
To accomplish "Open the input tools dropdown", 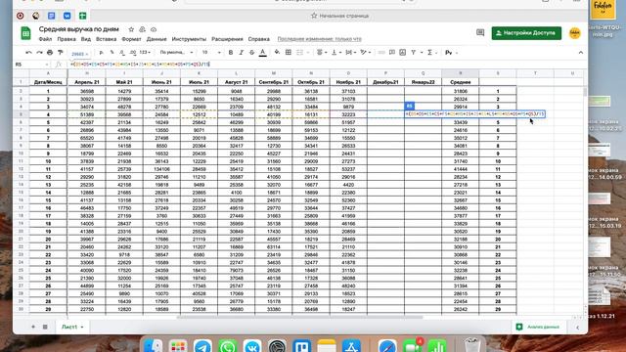I will 451,52.
